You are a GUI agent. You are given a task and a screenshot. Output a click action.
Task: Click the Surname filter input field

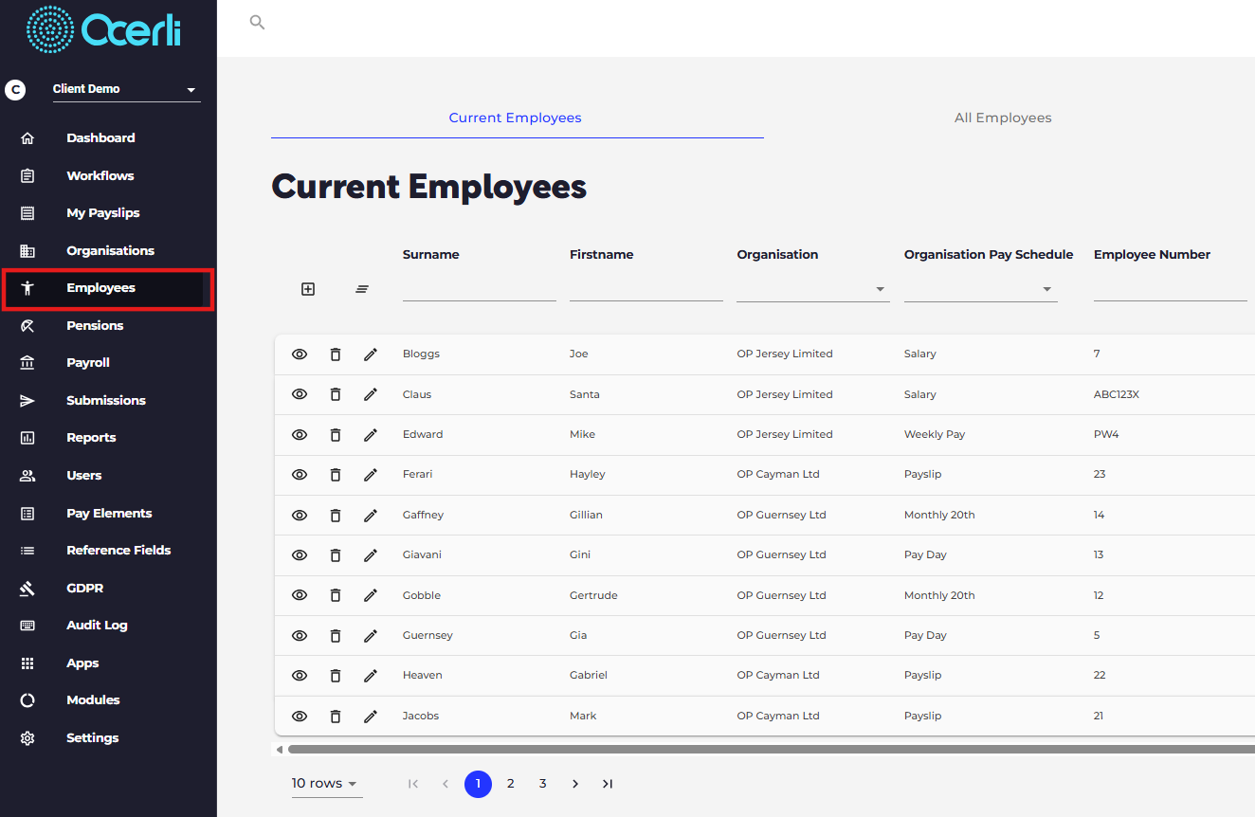pos(480,289)
